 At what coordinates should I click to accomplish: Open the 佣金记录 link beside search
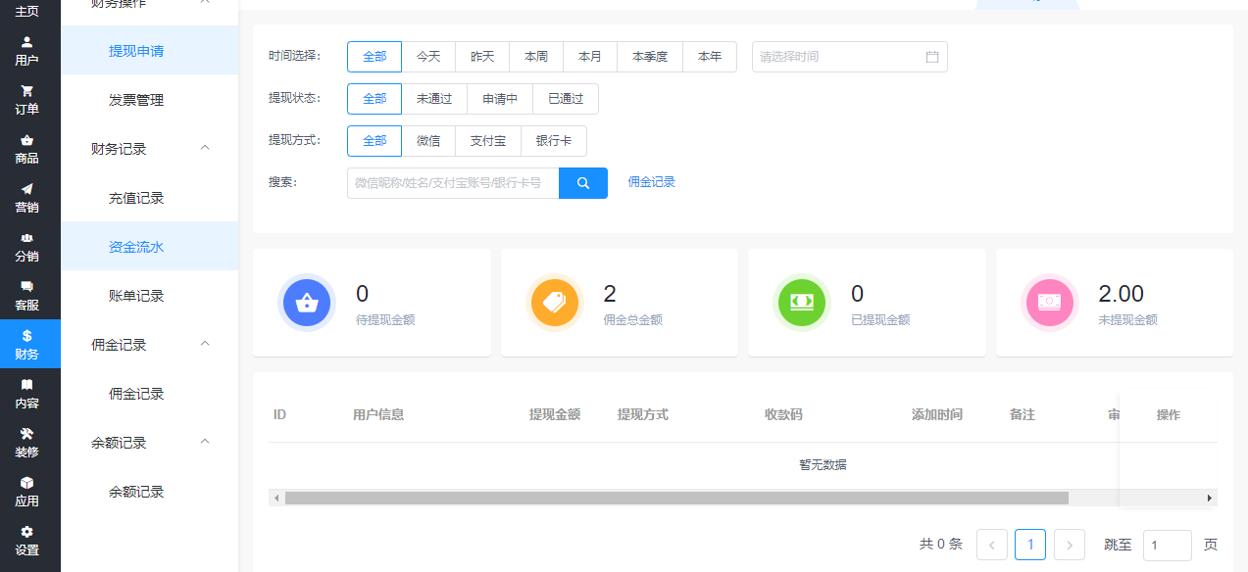point(652,182)
